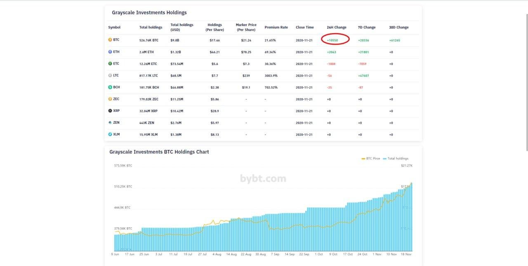This screenshot has width=528, height=266.
Task: Click the $73.54M total holdings value
Action: point(177,64)
